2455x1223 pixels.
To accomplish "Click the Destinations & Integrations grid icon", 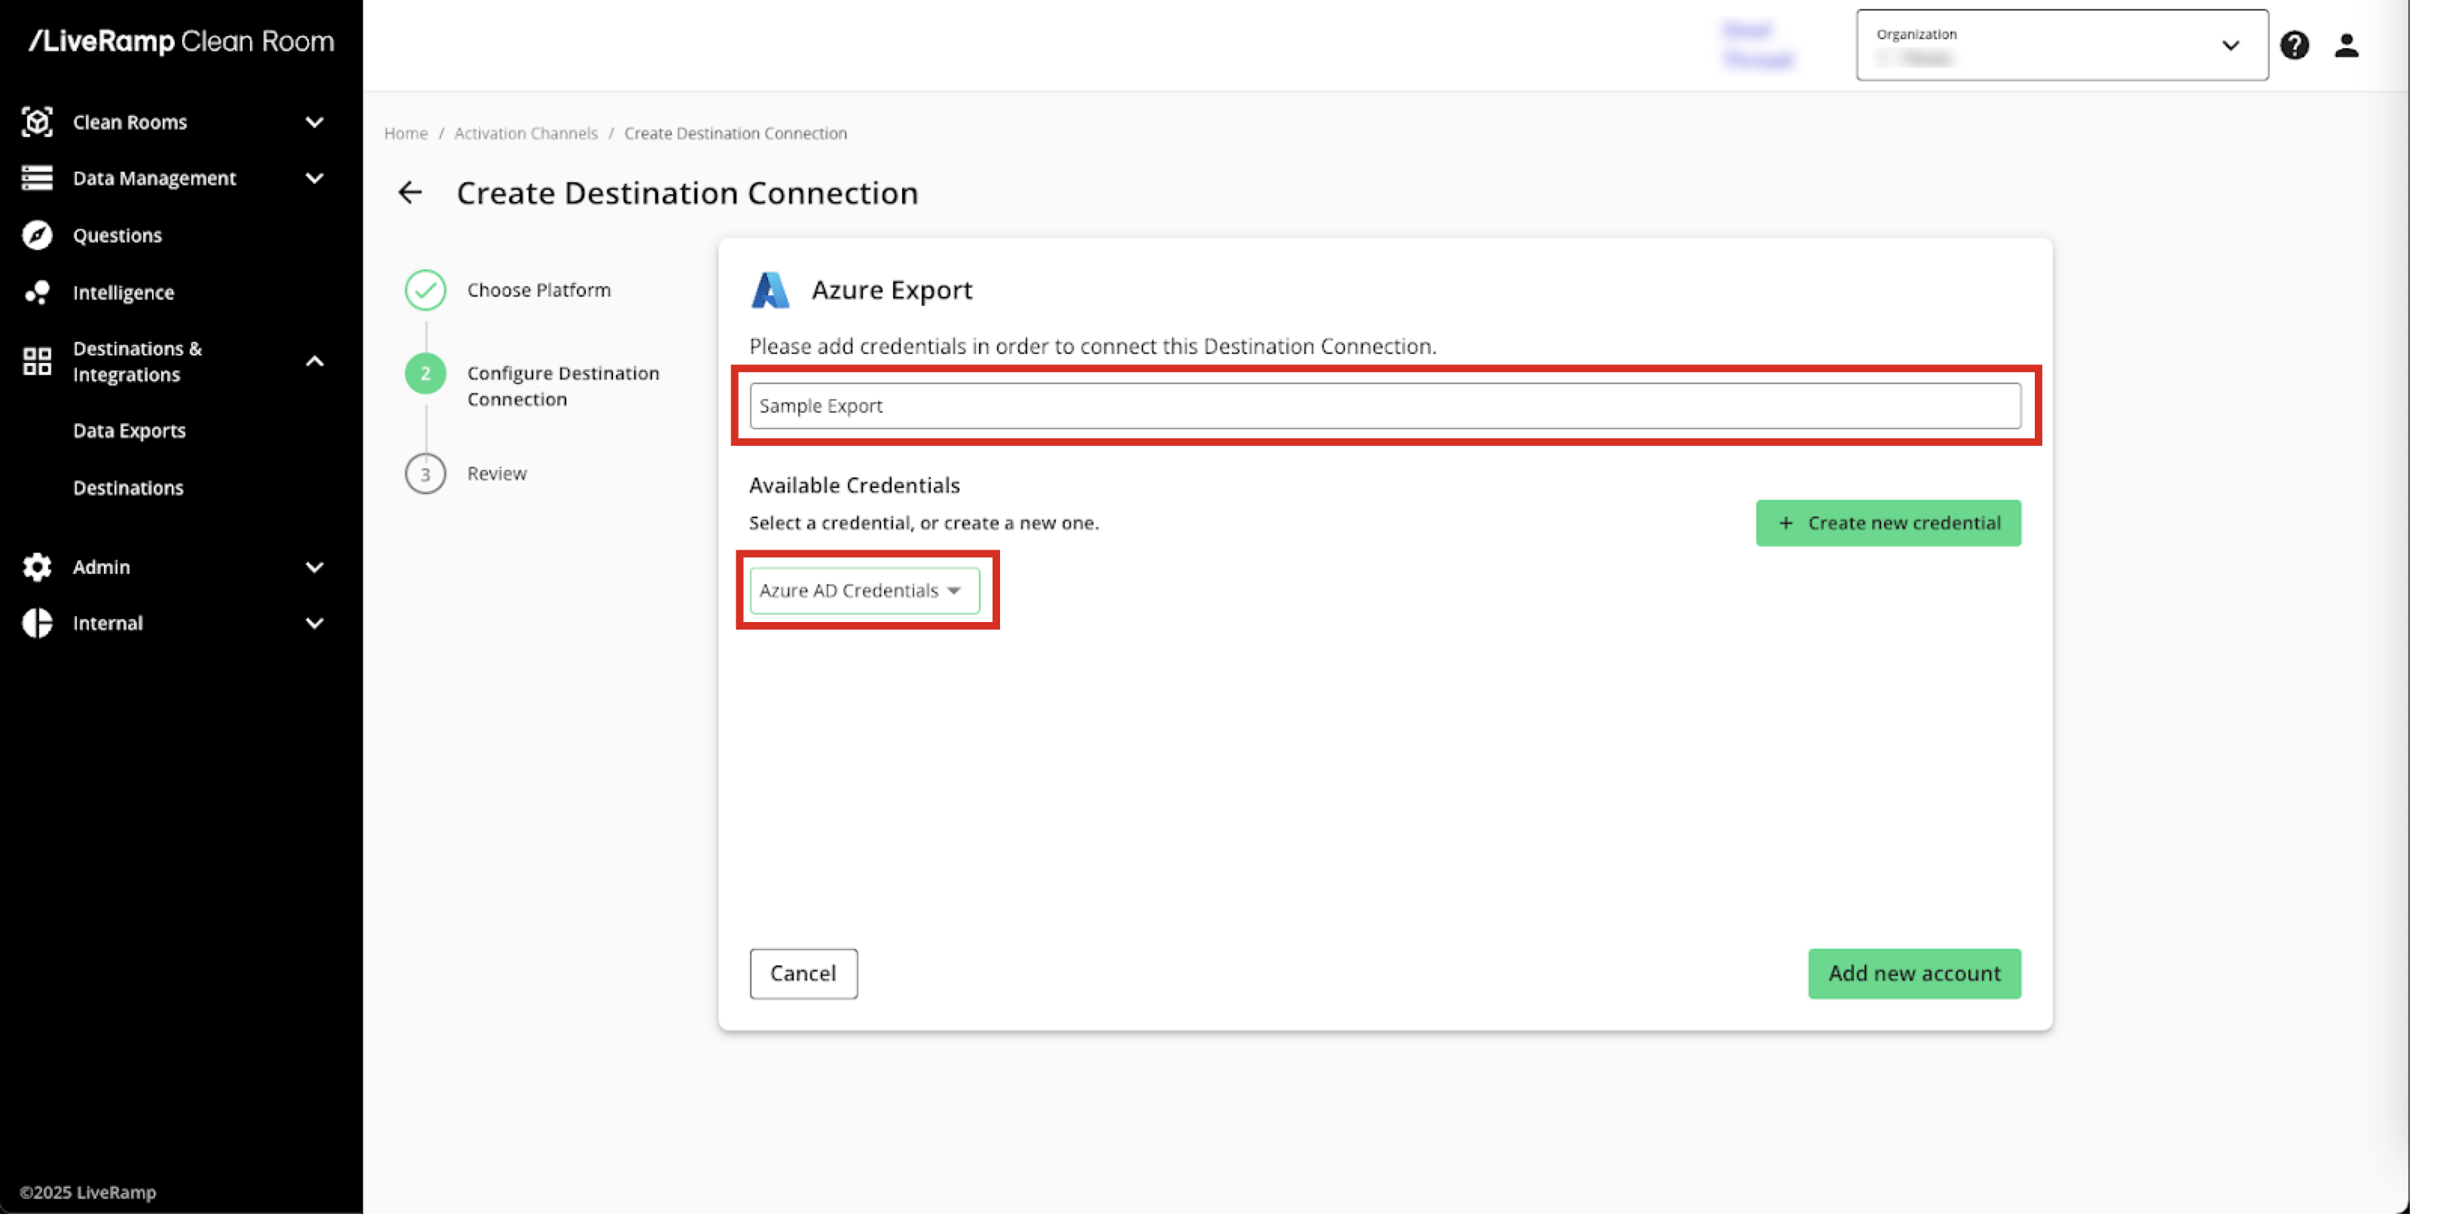I will (37, 361).
